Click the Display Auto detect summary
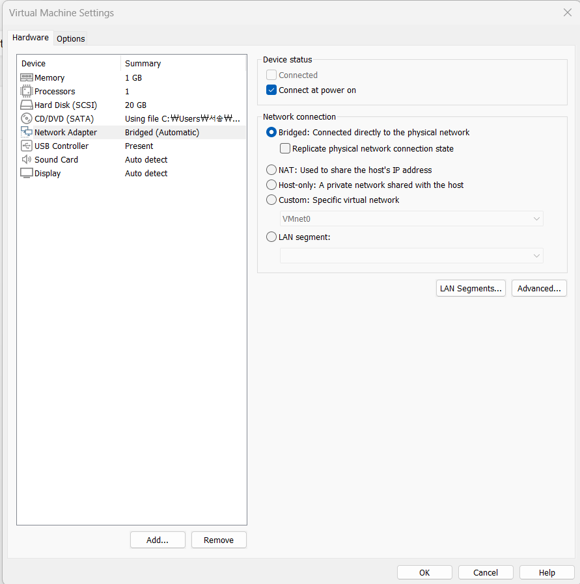Image resolution: width=580 pixels, height=584 pixels. click(146, 173)
